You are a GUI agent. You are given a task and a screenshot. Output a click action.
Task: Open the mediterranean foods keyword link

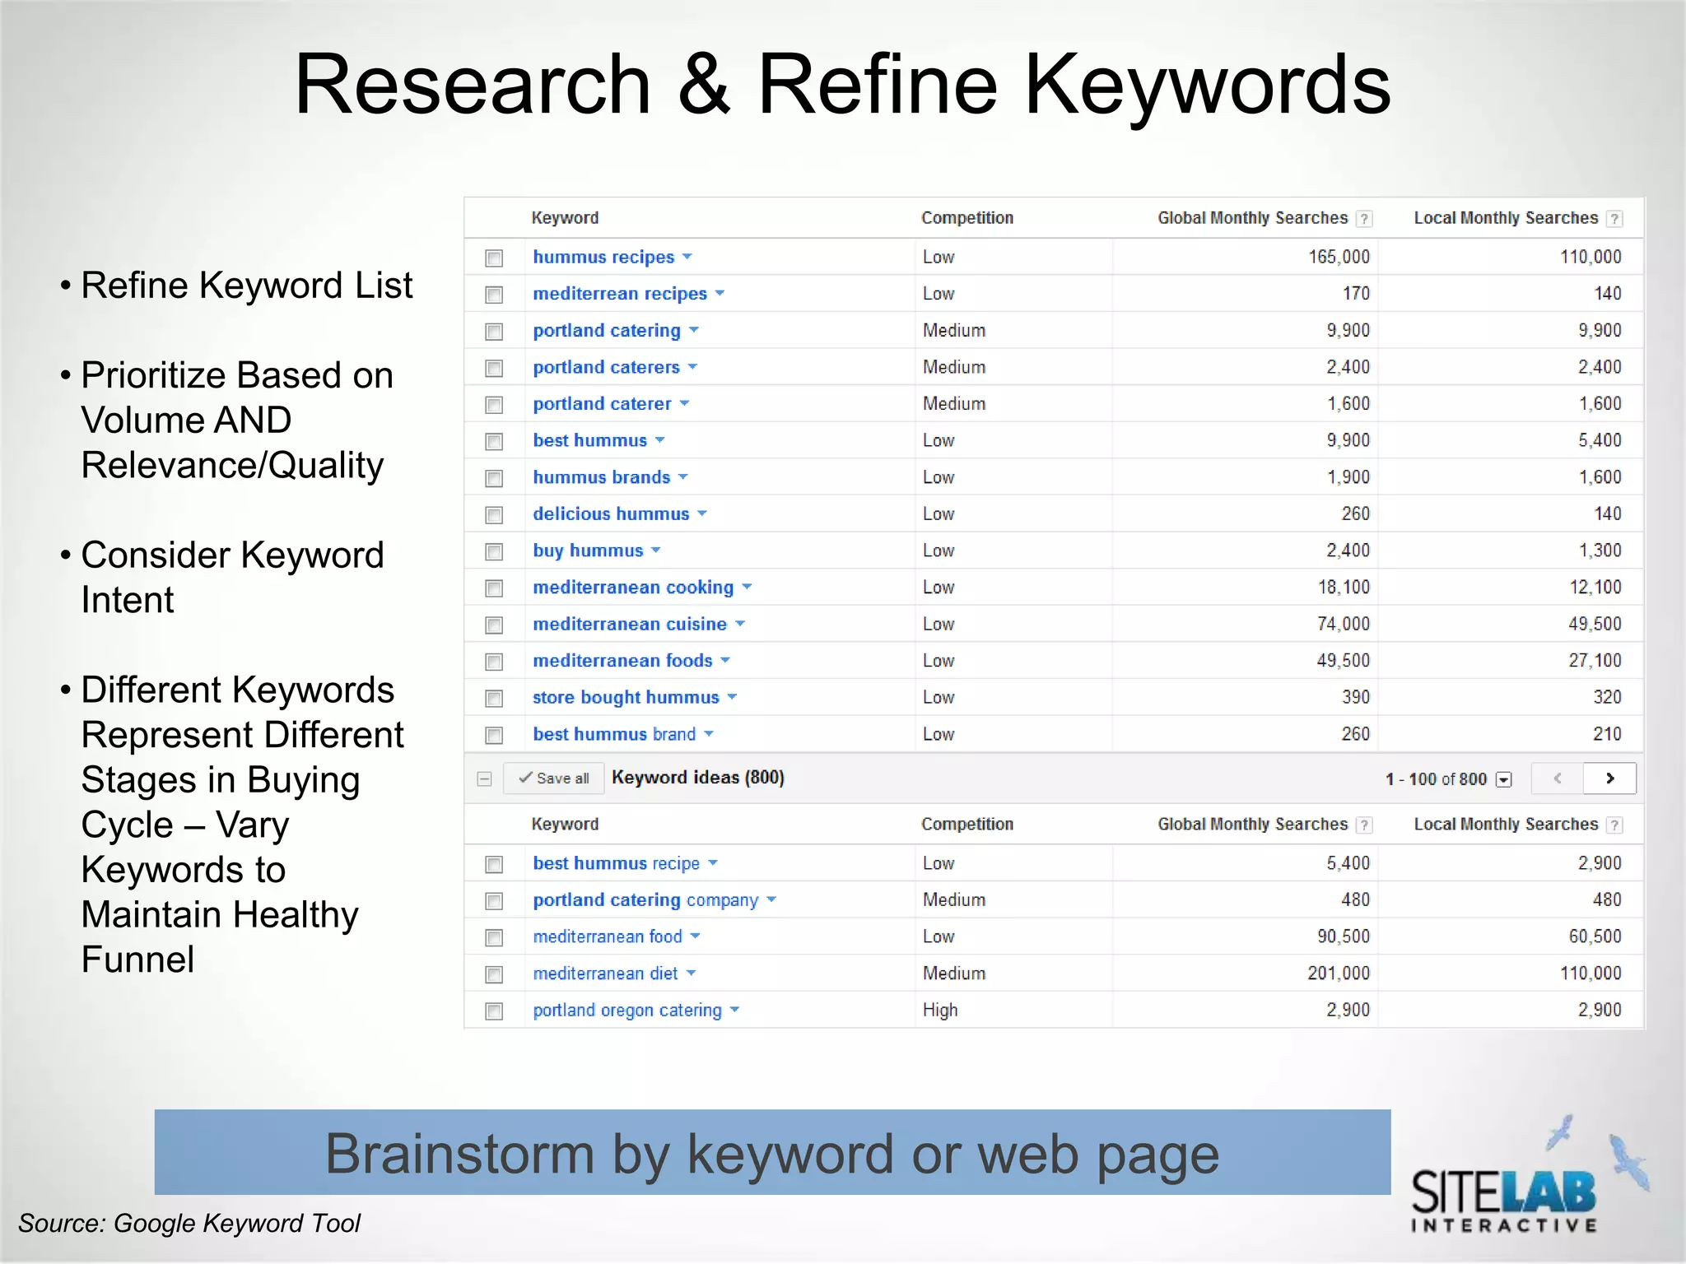(x=622, y=661)
